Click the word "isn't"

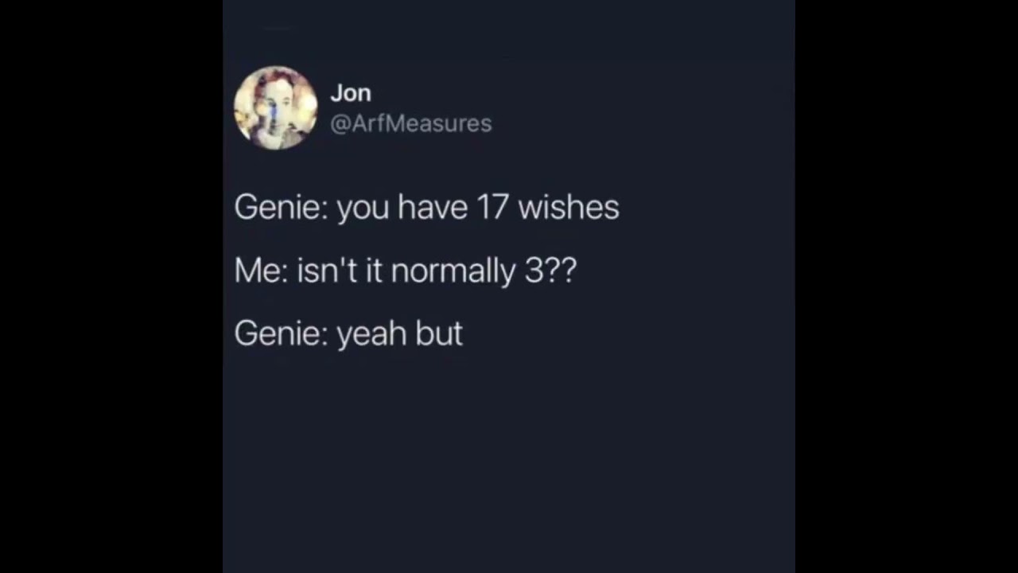(327, 271)
